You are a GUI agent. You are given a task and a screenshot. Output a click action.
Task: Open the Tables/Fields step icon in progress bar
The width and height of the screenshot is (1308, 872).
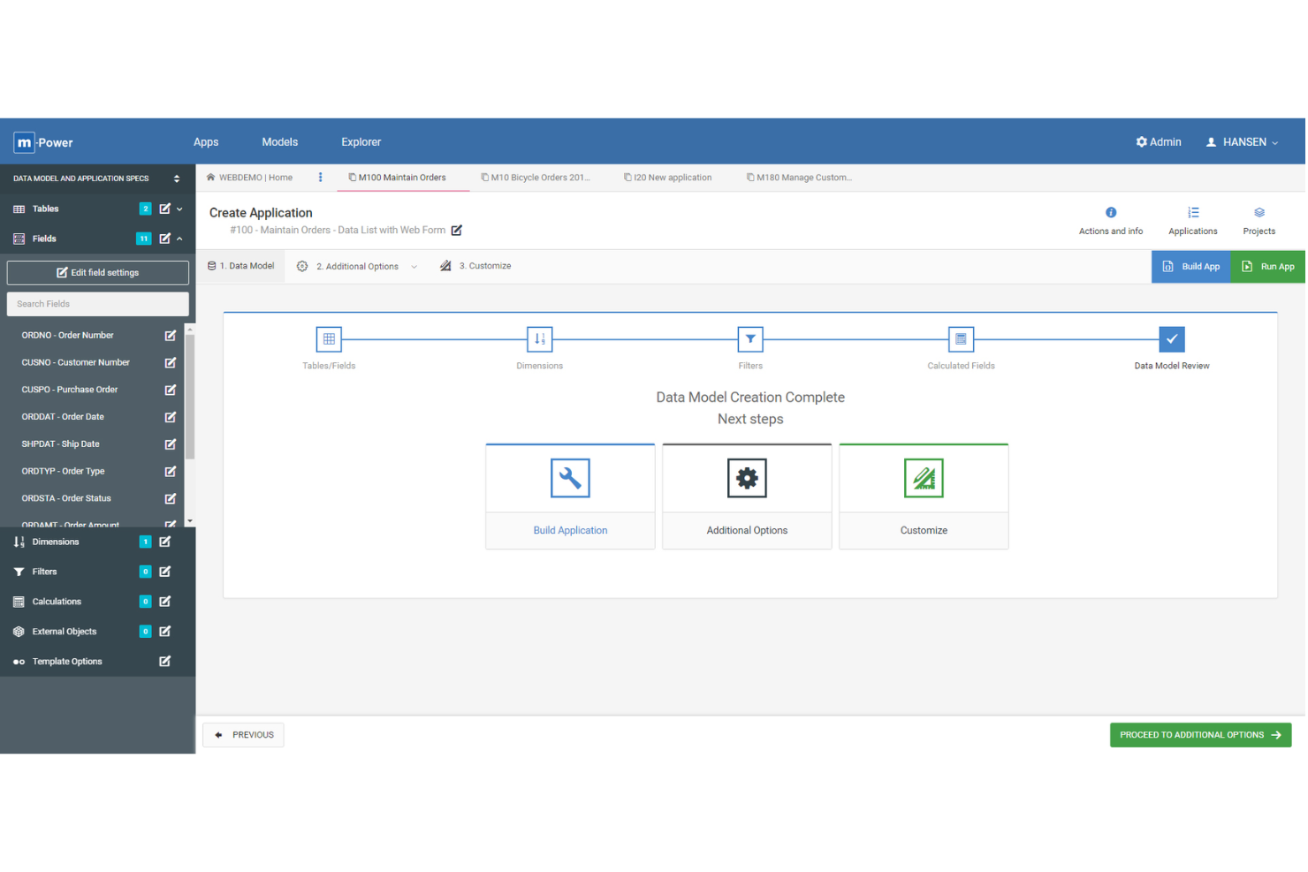click(329, 339)
